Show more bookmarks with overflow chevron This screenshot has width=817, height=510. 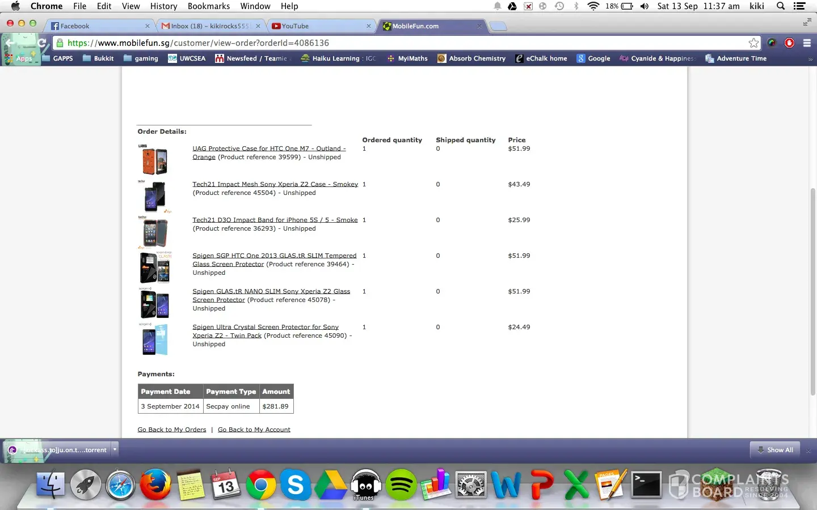pos(810,59)
